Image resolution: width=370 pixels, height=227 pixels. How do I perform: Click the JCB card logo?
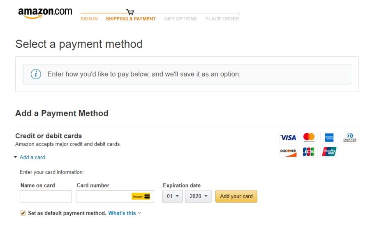[x=309, y=151]
